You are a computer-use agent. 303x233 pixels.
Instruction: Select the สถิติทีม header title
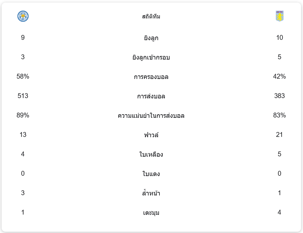[x=151, y=17]
